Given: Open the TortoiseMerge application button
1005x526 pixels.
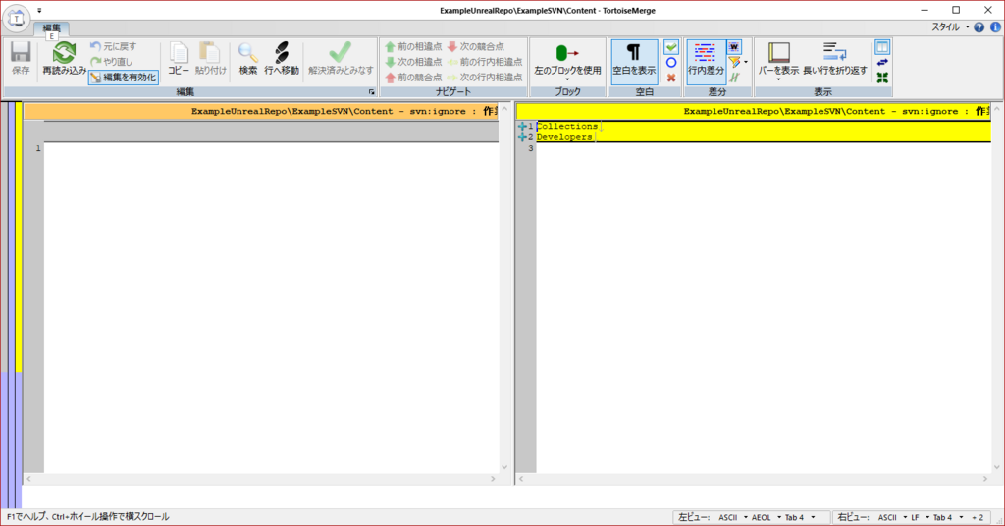Looking at the screenshot, I should point(17,19).
